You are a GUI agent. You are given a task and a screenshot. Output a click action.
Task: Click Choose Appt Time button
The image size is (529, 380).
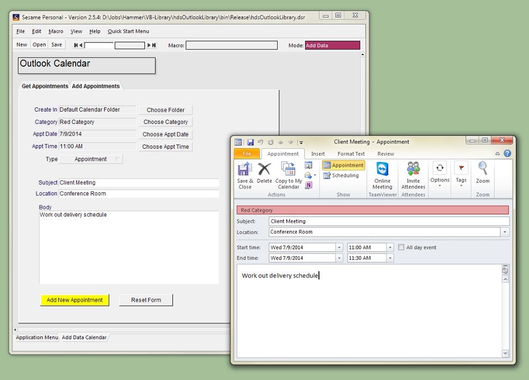166,147
